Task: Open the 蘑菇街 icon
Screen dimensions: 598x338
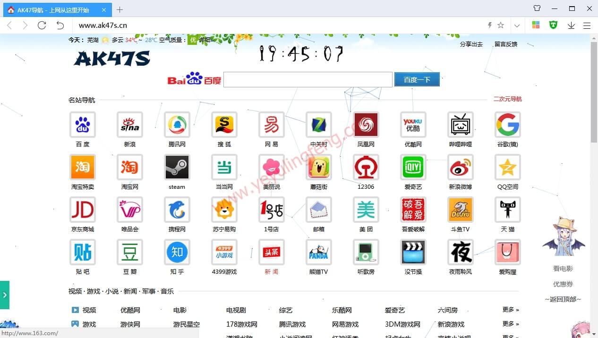Action: pyautogui.click(x=319, y=167)
